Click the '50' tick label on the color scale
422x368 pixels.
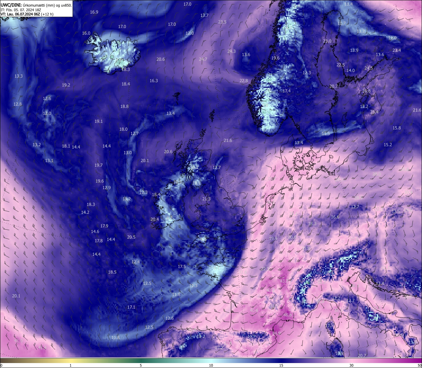click(x=419, y=365)
